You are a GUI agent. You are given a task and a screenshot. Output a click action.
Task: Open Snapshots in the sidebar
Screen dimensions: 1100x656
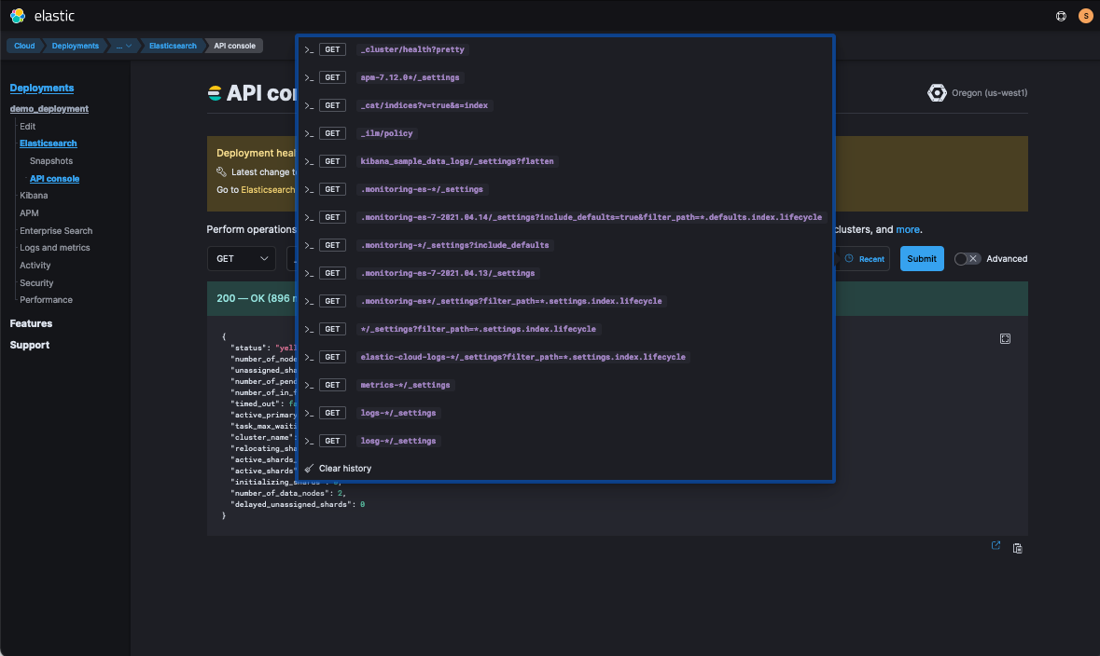click(51, 161)
